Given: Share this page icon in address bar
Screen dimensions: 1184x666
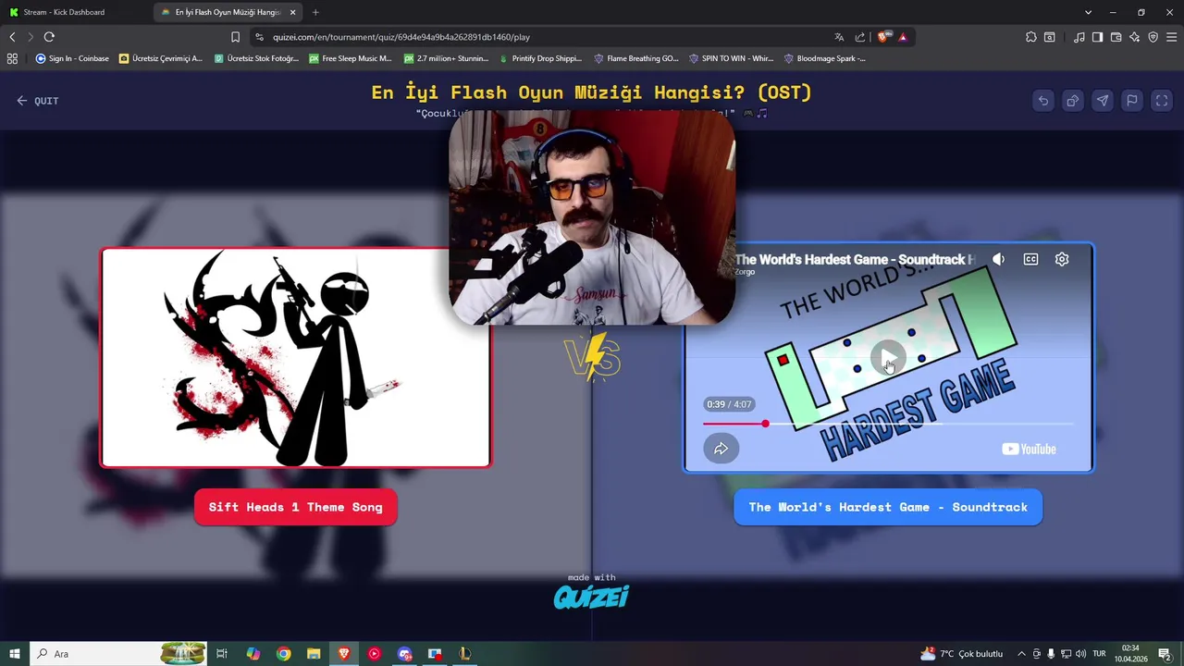Looking at the screenshot, I should [860, 37].
